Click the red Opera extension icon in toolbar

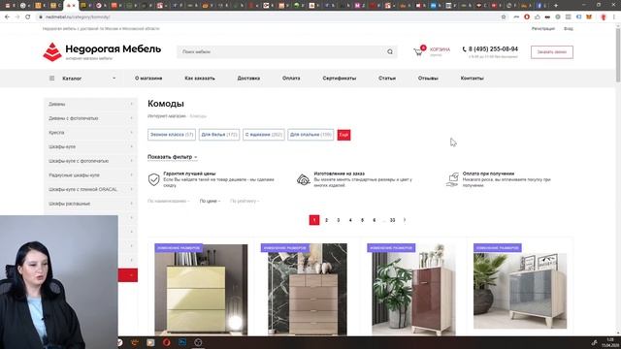pos(527,17)
